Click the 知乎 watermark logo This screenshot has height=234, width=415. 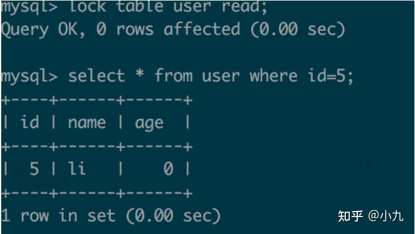[x=350, y=216]
